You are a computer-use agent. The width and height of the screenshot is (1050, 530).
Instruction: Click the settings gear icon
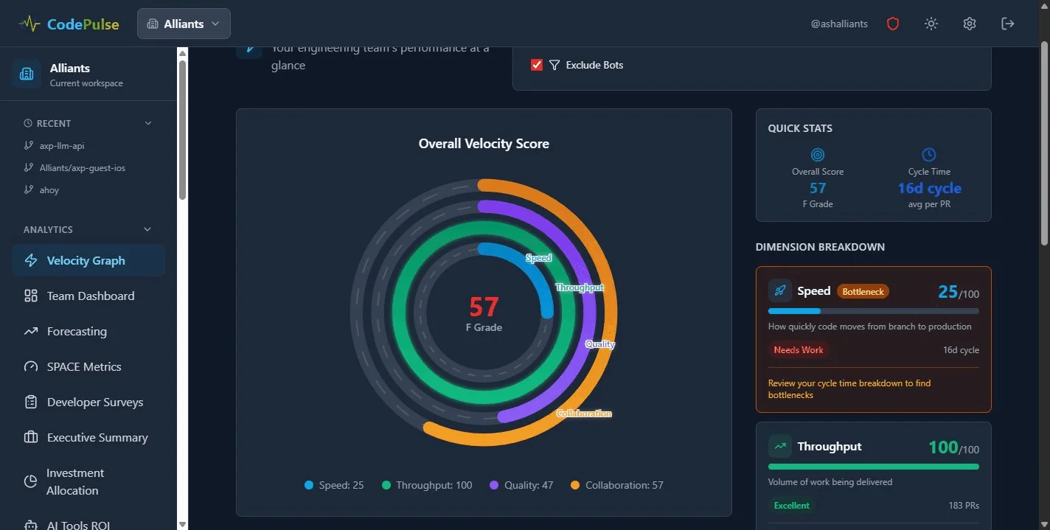click(969, 23)
